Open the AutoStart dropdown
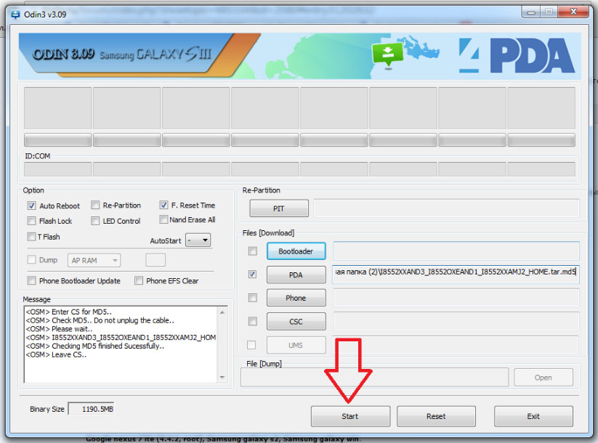This screenshot has width=598, height=443. click(198, 240)
